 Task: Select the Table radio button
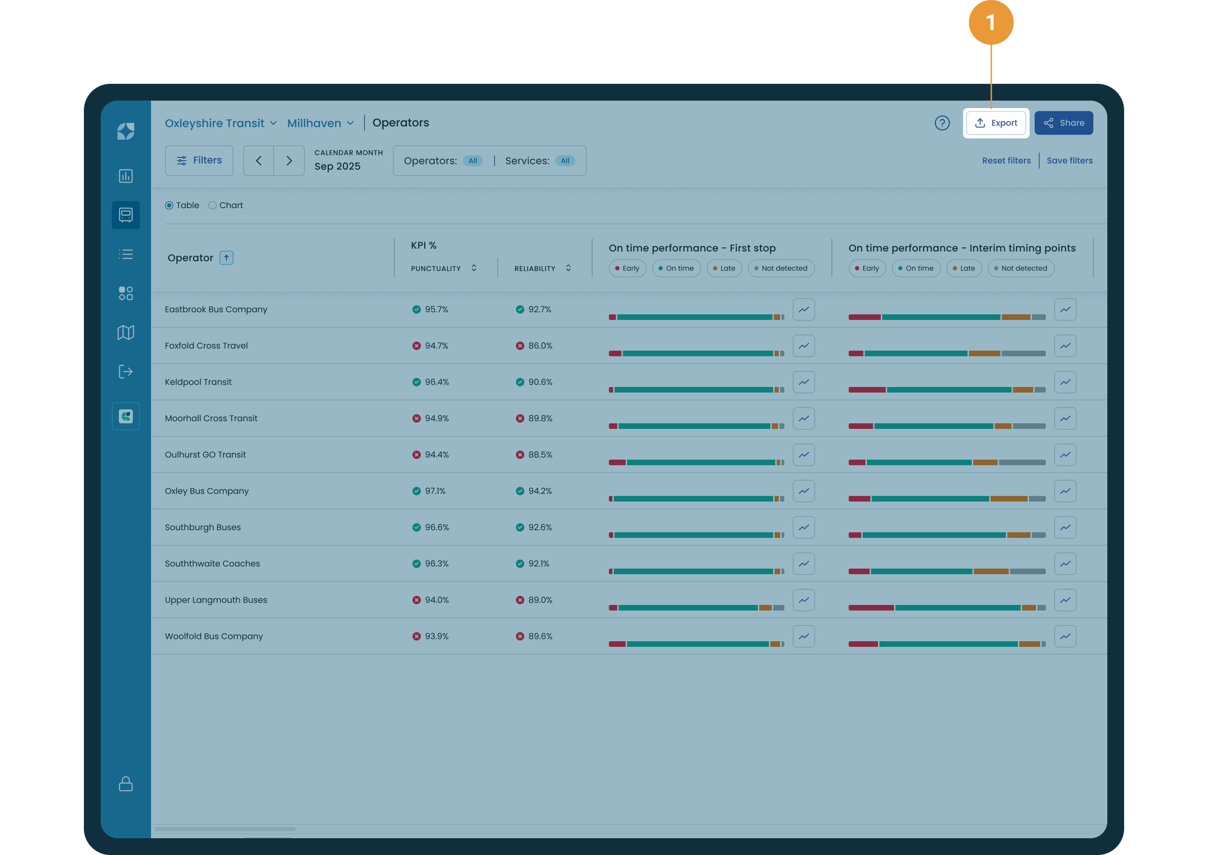tap(169, 205)
